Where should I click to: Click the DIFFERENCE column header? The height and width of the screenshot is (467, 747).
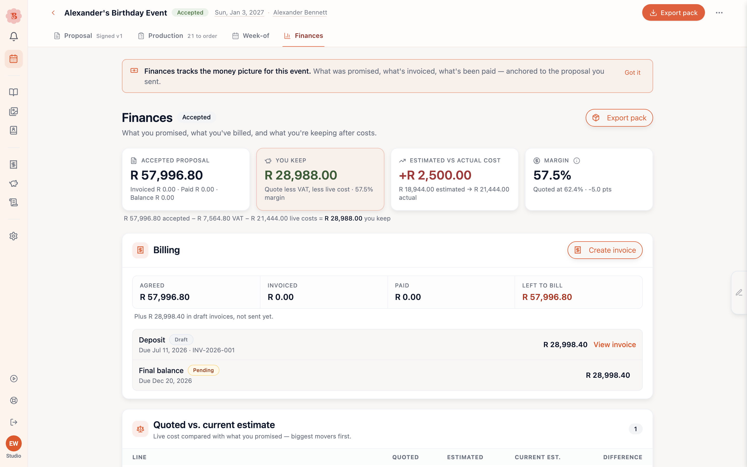(622, 457)
